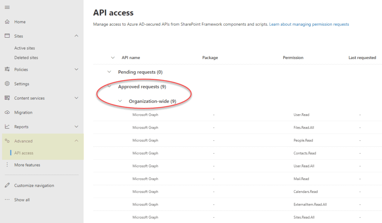382x223 pixels.
Task: Collapse the Organization-wide group
Action: click(120, 101)
